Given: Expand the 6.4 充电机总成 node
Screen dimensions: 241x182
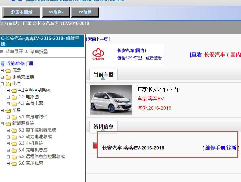Looking at the screenshot, I should click(8, 150).
